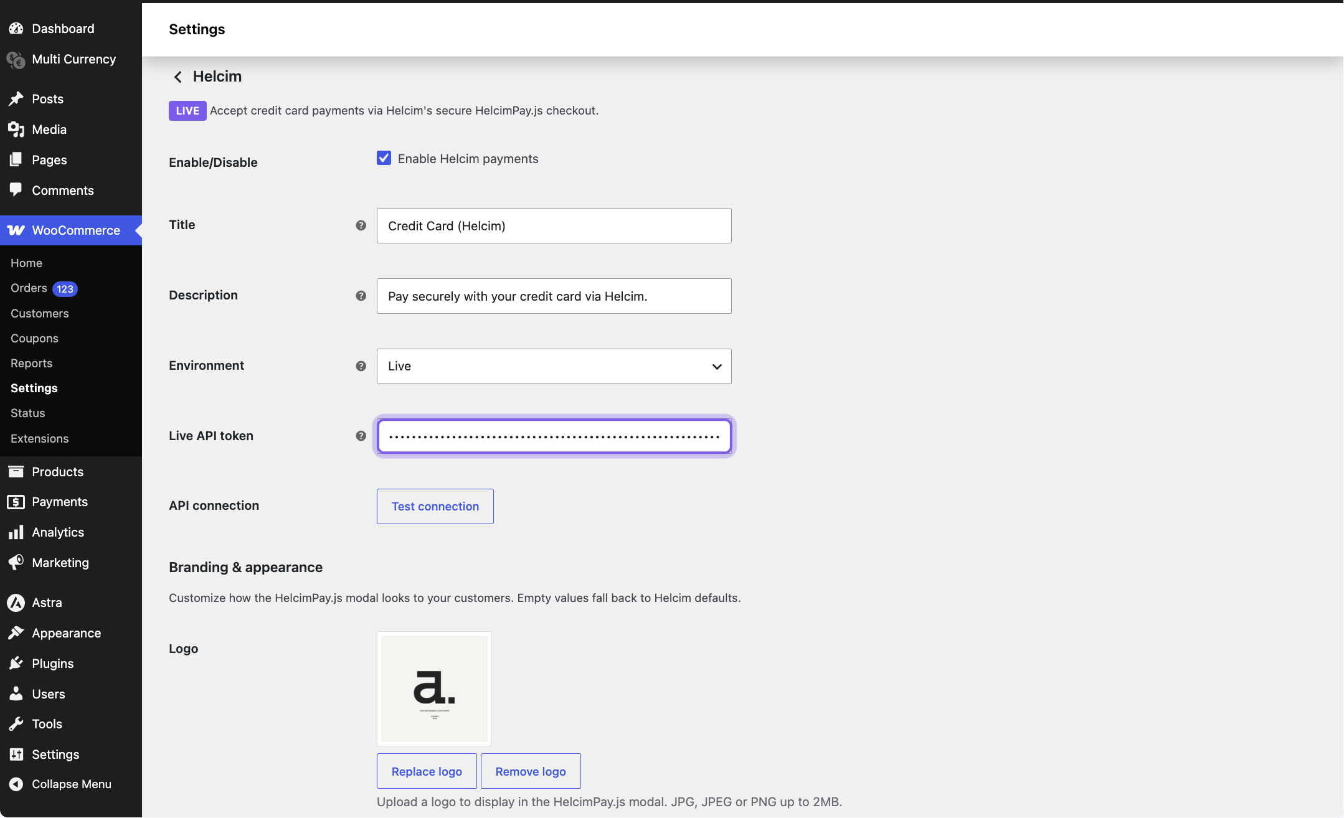This screenshot has height=818, width=1344.
Task: Click into the Title text field
Action: [554, 225]
